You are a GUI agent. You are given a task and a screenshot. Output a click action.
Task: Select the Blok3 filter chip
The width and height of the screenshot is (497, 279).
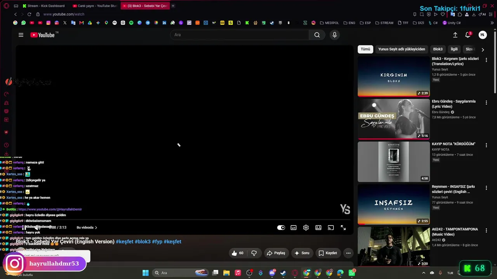[x=438, y=49]
